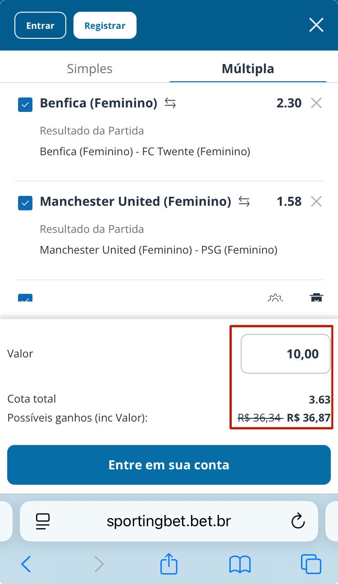The height and width of the screenshot is (584, 338).
Task: Click the Valor stake input field
Action: tap(286, 354)
